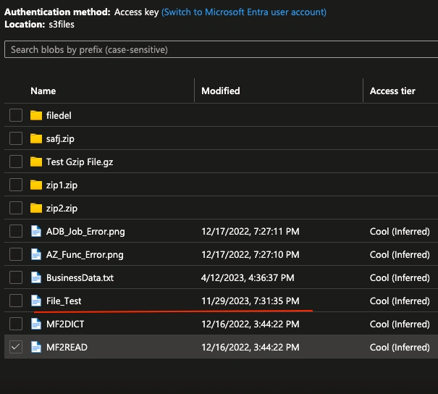This screenshot has height=394, width=438.
Task: Open the zip1.zip folder name
Action: [x=62, y=185]
